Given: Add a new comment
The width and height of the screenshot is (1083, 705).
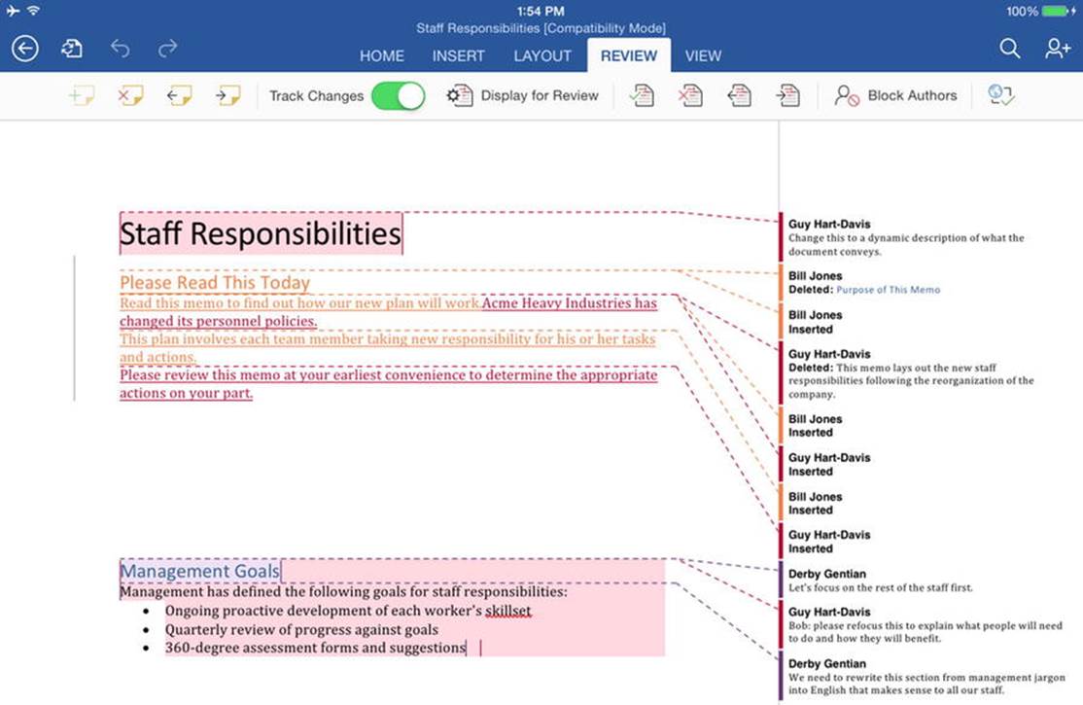Looking at the screenshot, I should coord(82,95).
